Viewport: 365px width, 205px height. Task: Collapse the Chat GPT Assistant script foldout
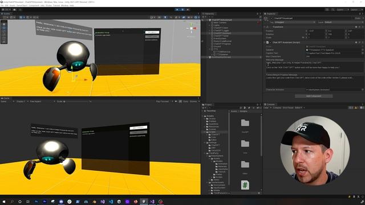click(x=265, y=43)
